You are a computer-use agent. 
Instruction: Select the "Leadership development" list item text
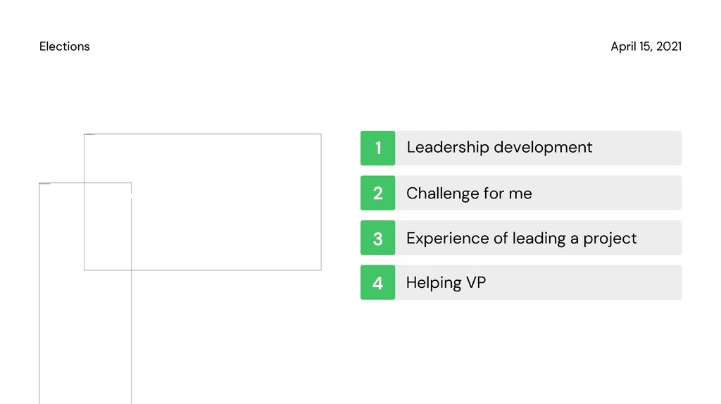(x=499, y=148)
